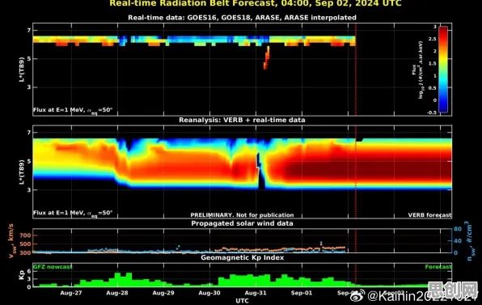Click the L*(T89) axis label of reanalysis panel
The width and height of the screenshot is (482, 305).
click(21, 172)
